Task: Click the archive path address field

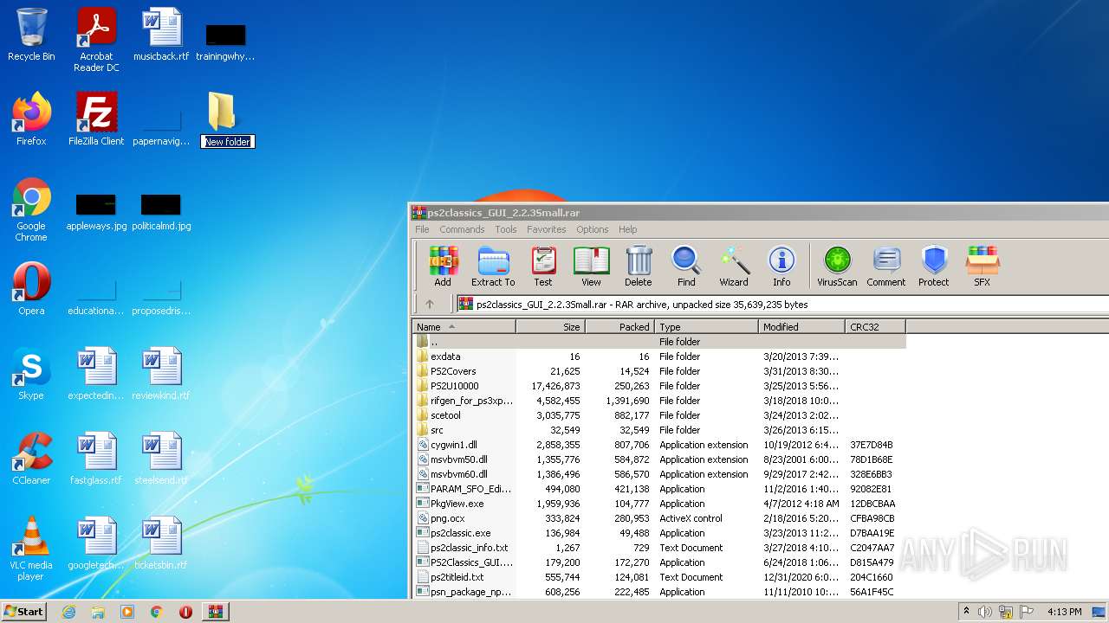Action: pos(781,305)
